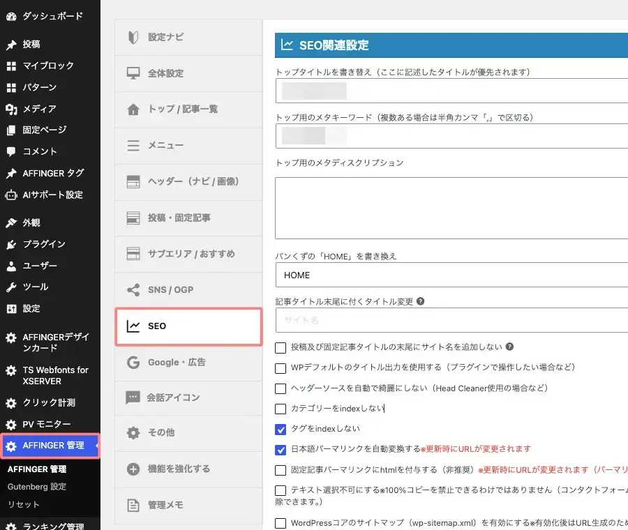Open ランキング管理 in sidebar

(50, 526)
